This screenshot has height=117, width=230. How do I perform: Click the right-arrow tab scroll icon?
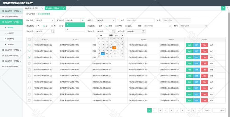click(x=228, y=8)
